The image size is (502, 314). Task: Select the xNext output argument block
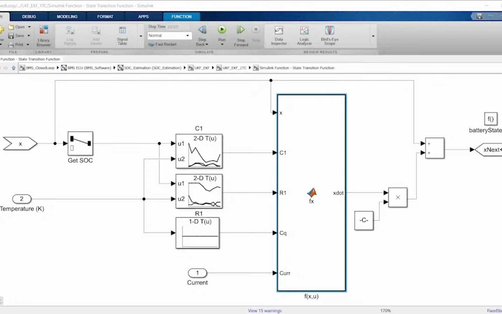[489, 150]
